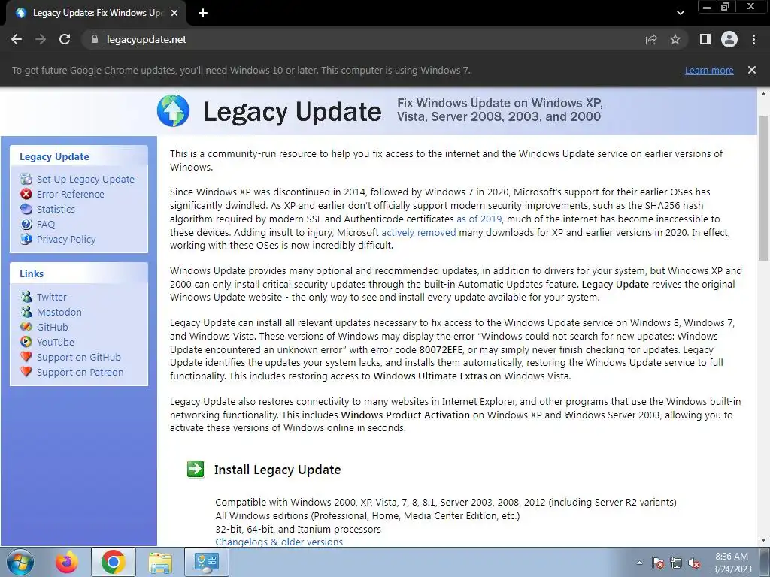
Task: Click the Action Center flag tray icon
Action: pyautogui.click(x=658, y=563)
